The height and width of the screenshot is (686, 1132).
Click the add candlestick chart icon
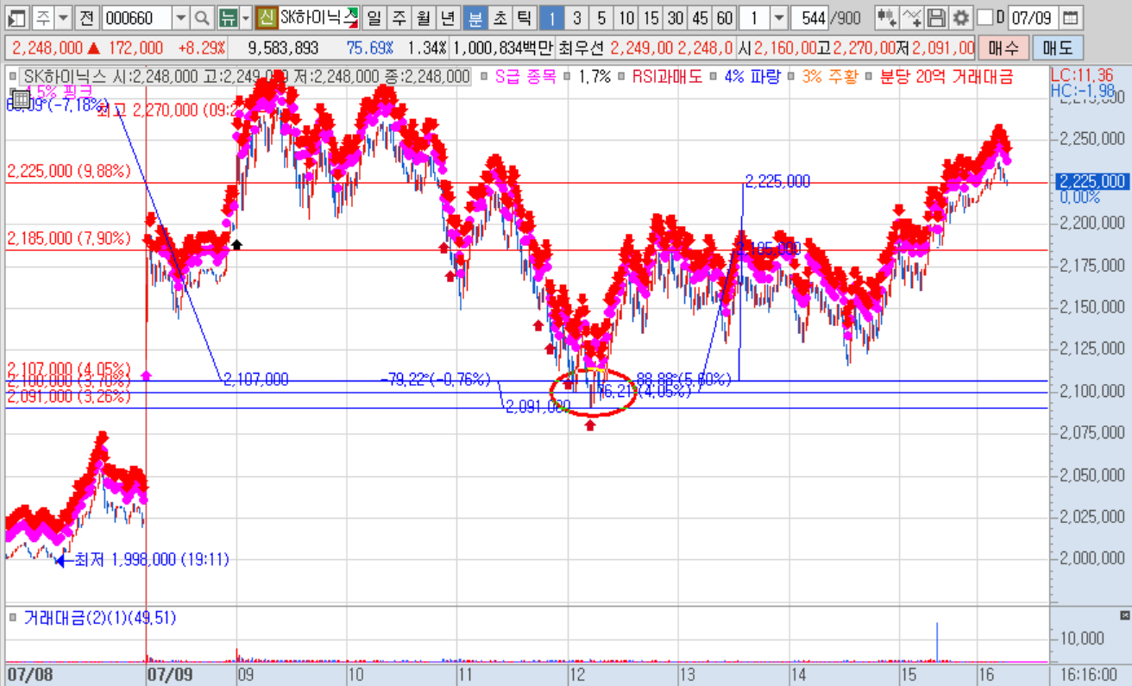(886, 17)
